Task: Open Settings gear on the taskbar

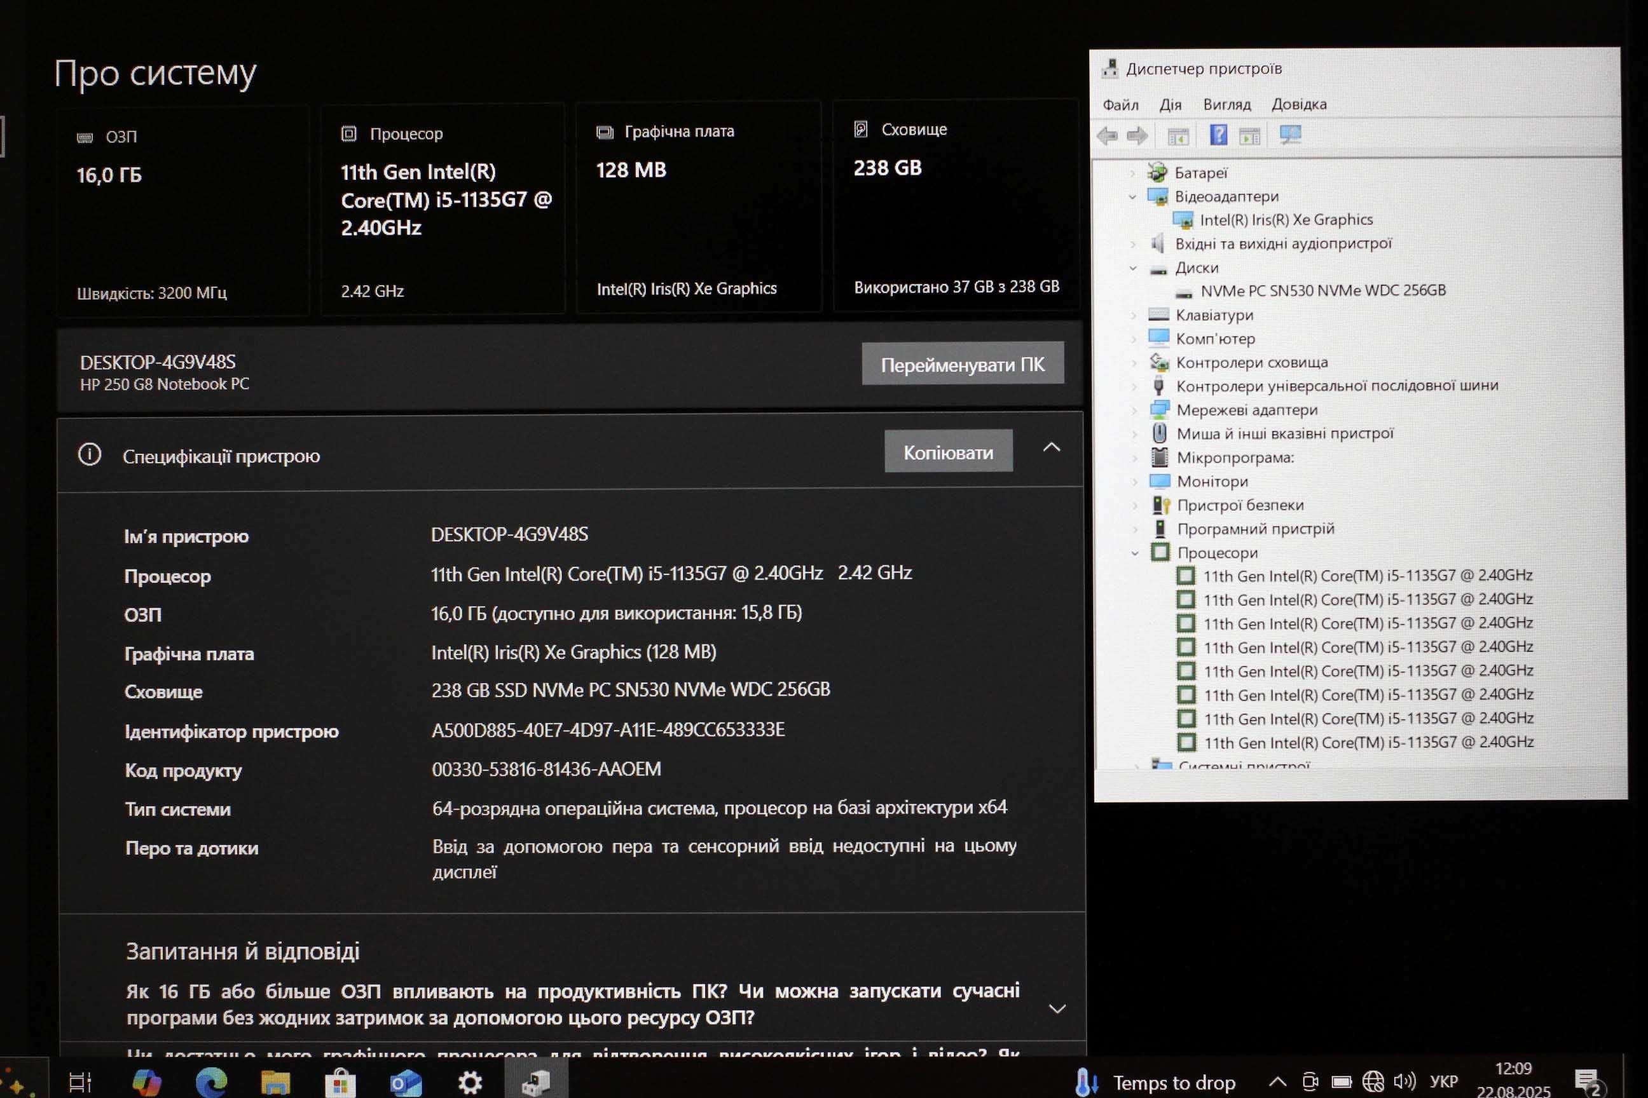Action: (470, 1083)
